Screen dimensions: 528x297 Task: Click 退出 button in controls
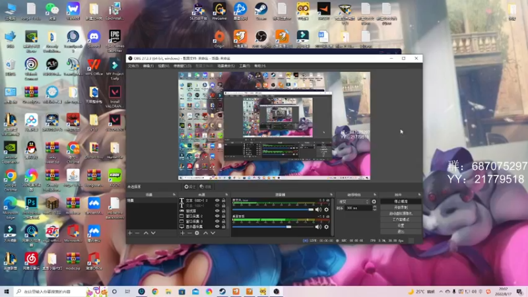coord(401,232)
